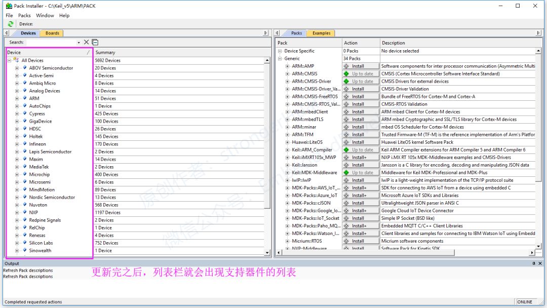Viewport: 547px width, 308px height.
Task: Pin the Output panel
Action: click(534, 263)
